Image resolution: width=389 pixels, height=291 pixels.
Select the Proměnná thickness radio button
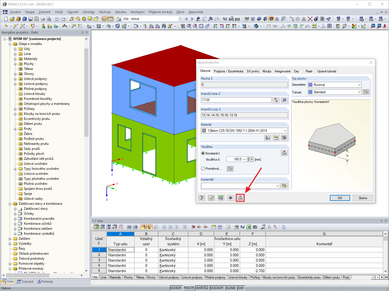[x=203, y=168]
